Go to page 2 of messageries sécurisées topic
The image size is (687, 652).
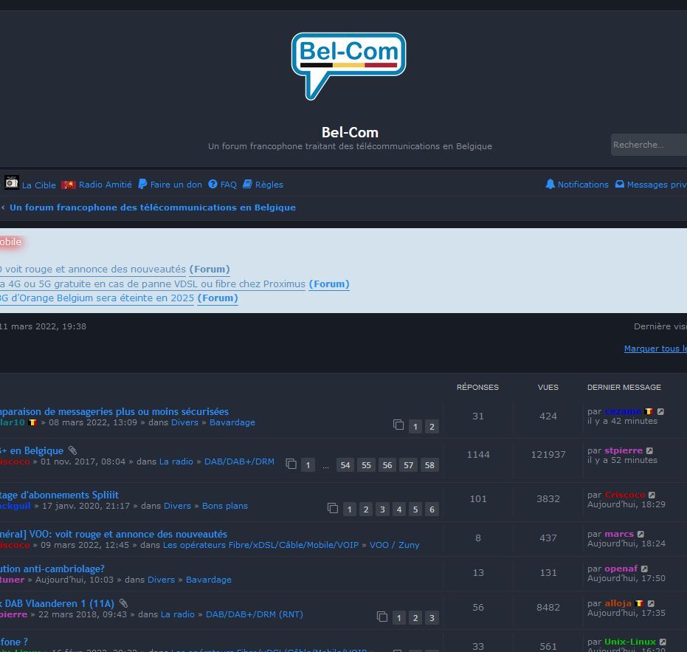432,426
